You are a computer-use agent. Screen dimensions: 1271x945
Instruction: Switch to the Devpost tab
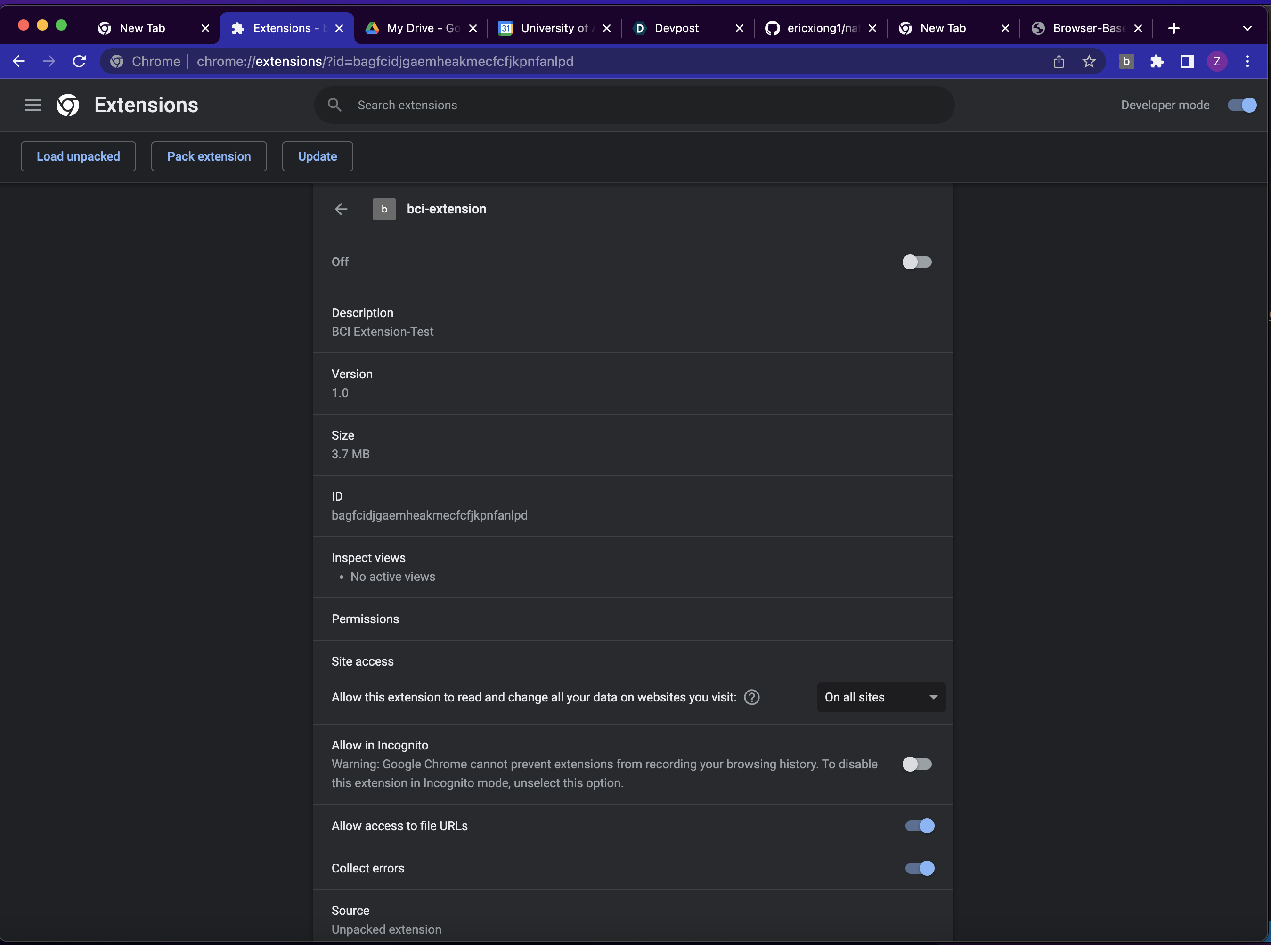pos(676,28)
